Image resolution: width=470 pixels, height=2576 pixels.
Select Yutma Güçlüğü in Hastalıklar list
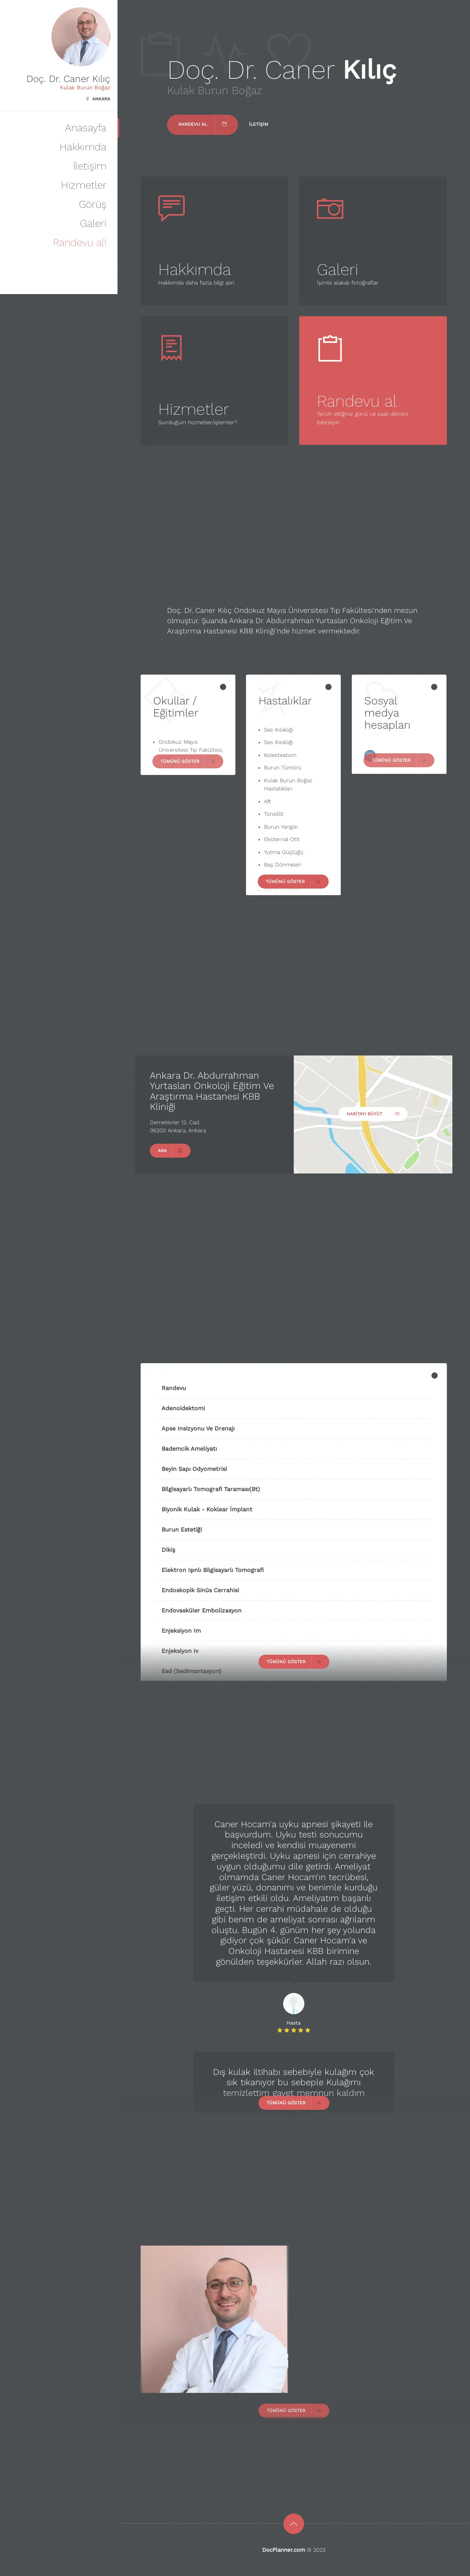[283, 852]
